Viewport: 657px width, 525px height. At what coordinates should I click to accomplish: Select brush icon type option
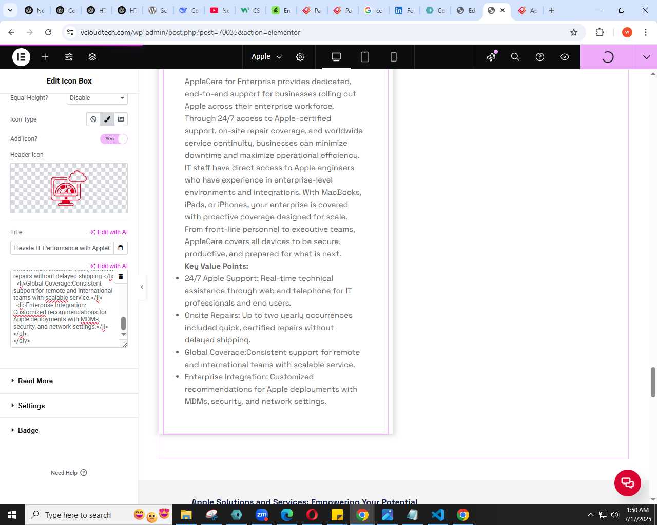tap(107, 119)
